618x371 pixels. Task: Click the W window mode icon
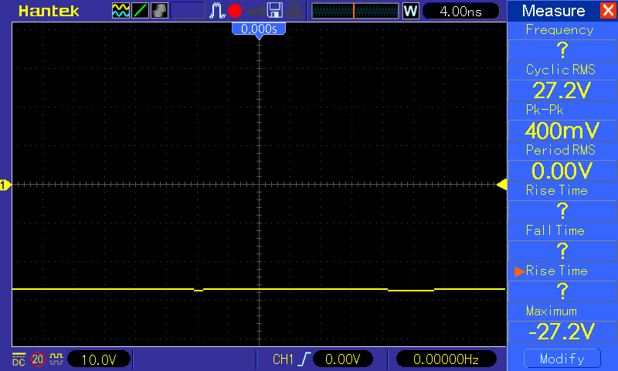410,11
